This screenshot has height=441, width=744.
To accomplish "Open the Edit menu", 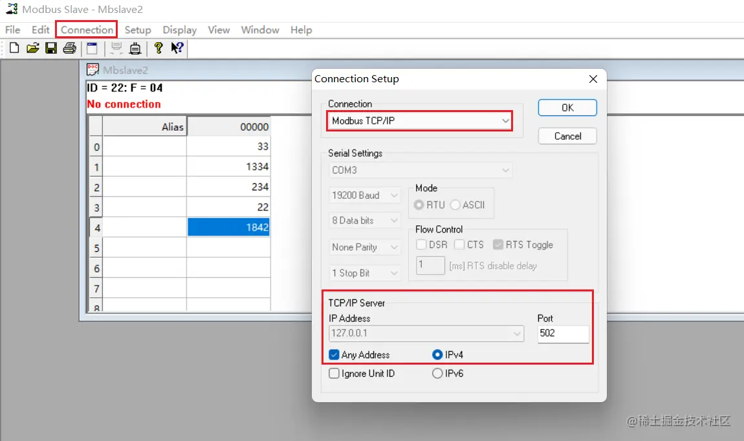I will pyautogui.click(x=40, y=30).
